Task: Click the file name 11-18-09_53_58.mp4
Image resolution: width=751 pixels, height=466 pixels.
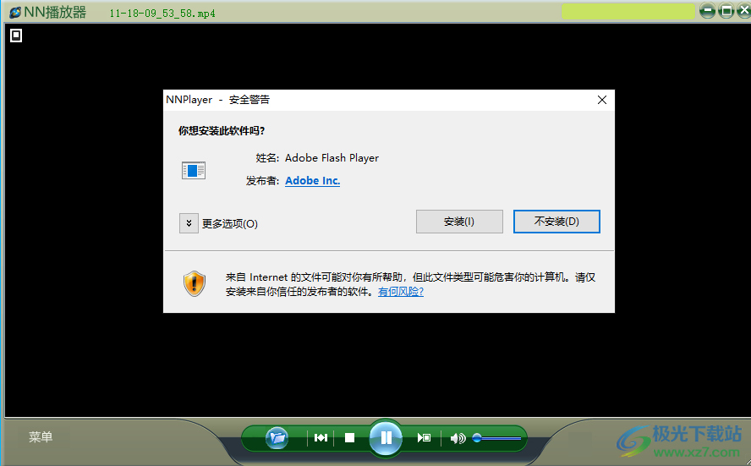Action: 162,14
